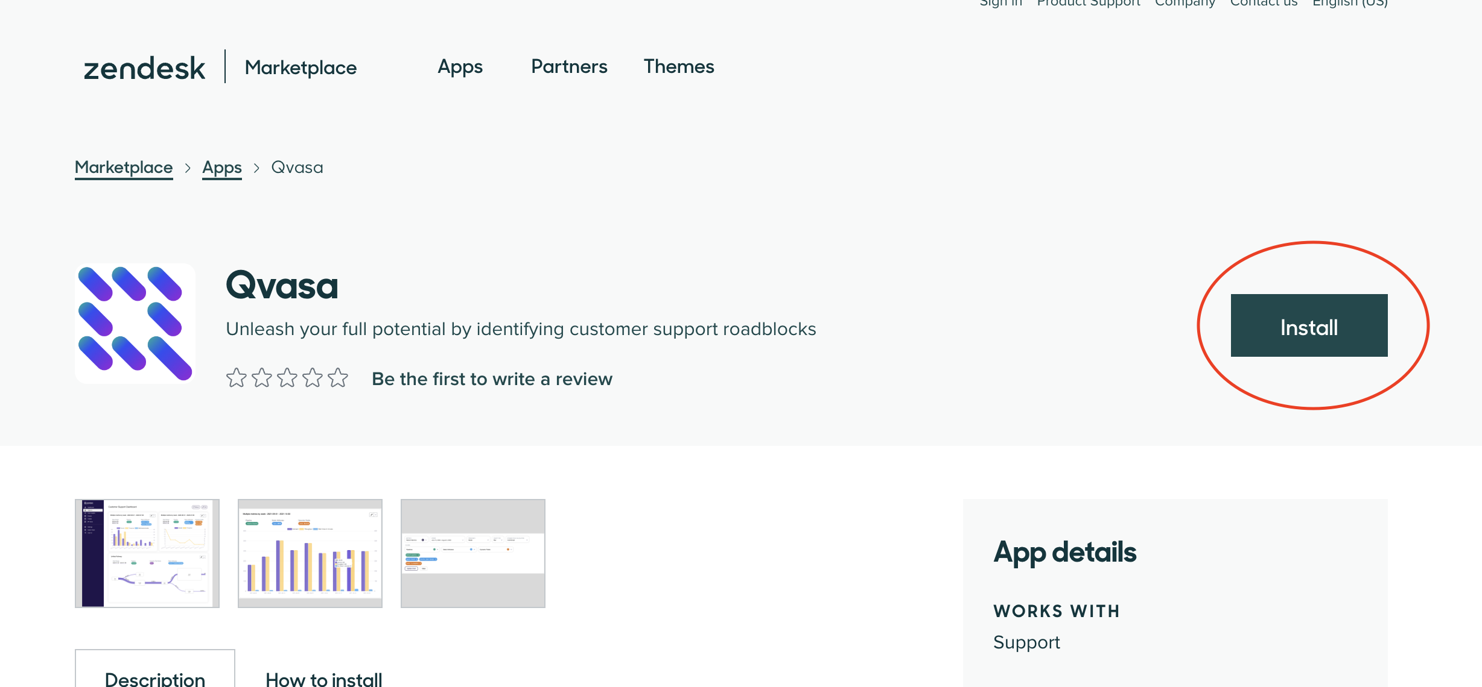Click Be the first to write a review
Viewport: 1482px width, 687px height.
[x=492, y=379]
